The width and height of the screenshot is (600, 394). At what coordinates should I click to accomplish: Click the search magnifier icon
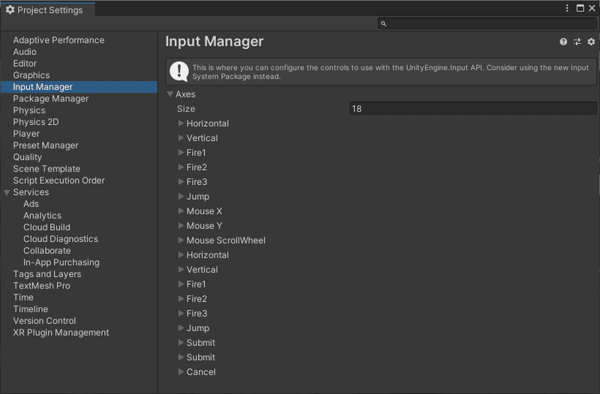(x=384, y=24)
